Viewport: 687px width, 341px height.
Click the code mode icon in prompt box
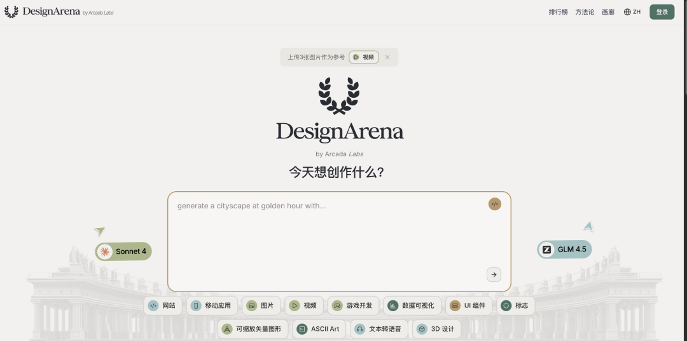[495, 204]
